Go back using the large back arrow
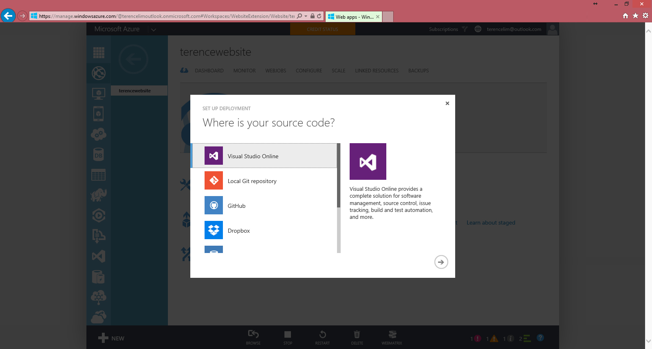 (x=133, y=59)
